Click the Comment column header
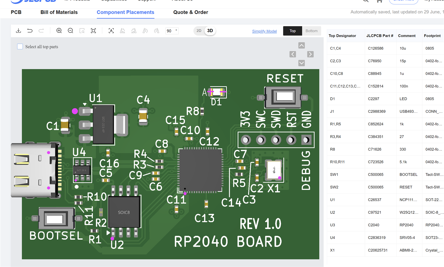This screenshot has height=267, width=444. point(407,36)
